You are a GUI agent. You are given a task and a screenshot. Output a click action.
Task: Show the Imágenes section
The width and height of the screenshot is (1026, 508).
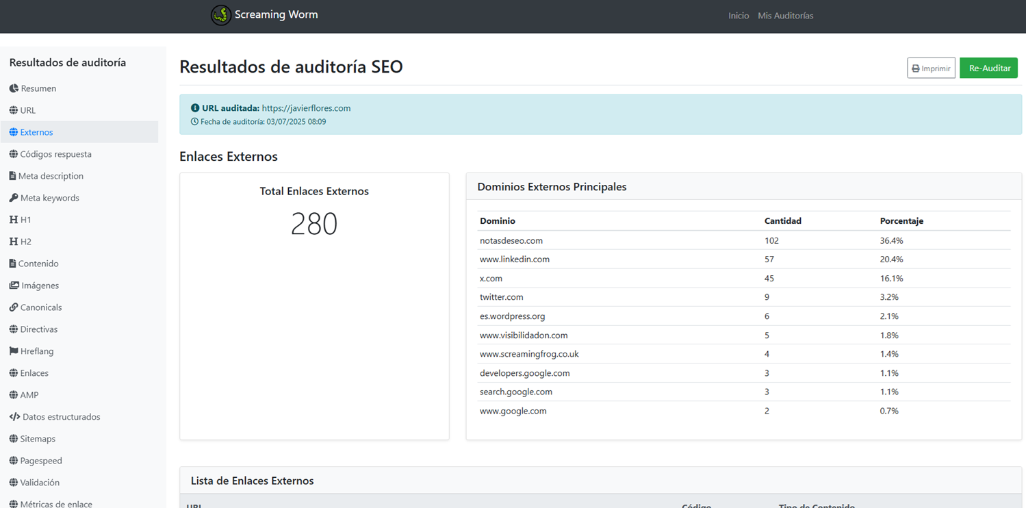pos(79,285)
